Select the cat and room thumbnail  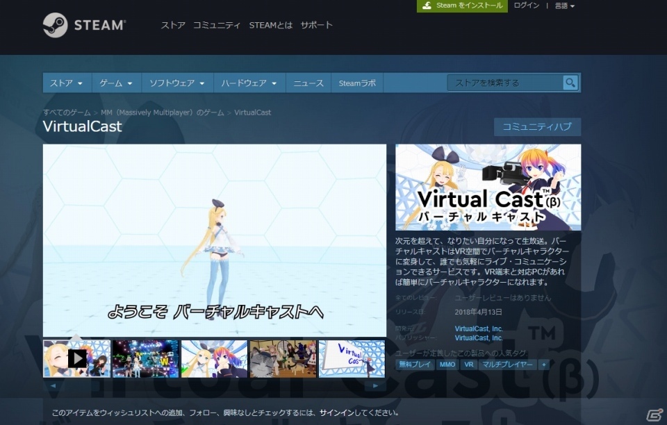pos(283,359)
